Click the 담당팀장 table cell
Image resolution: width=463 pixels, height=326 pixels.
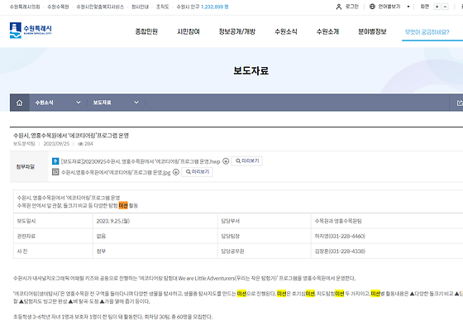point(265,236)
